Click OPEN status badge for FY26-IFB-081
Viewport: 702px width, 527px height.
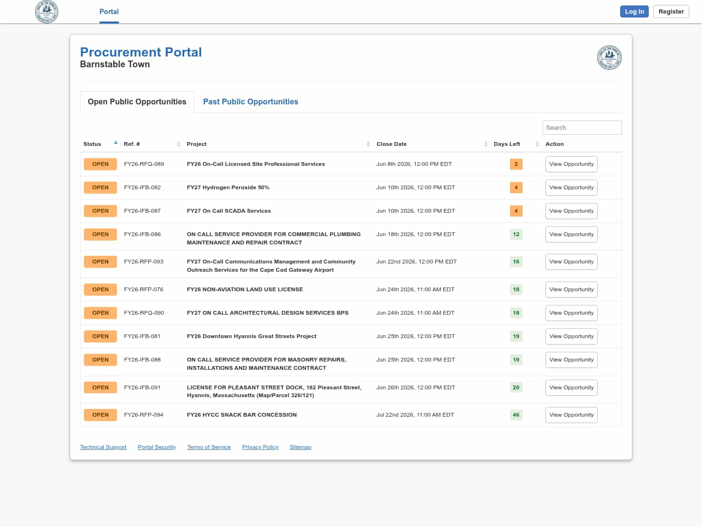point(100,336)
